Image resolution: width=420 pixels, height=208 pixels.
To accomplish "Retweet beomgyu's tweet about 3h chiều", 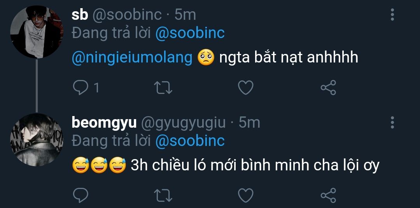I will click(163, 195).
